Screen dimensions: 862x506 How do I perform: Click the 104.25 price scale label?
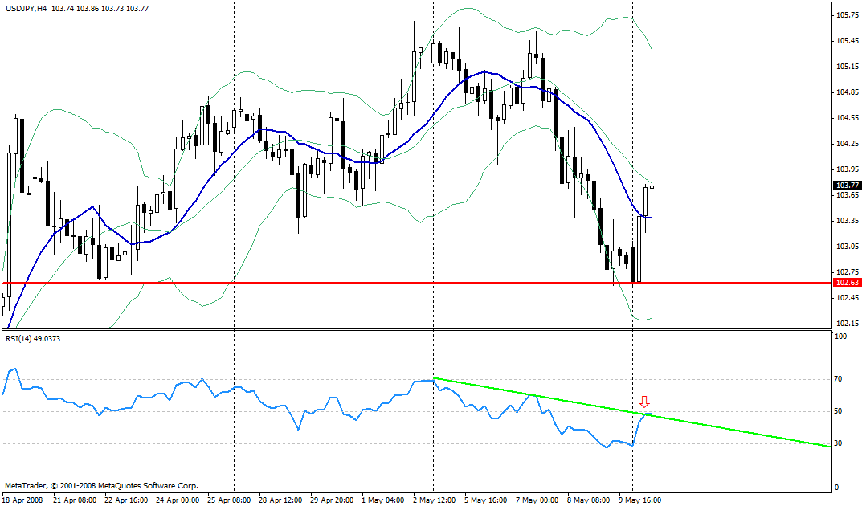tap(848, 144)
